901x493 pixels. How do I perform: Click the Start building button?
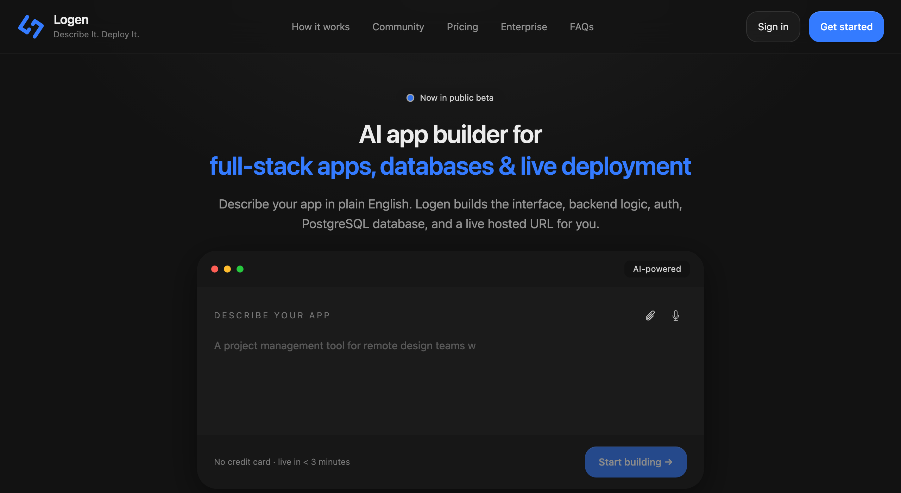636,462
